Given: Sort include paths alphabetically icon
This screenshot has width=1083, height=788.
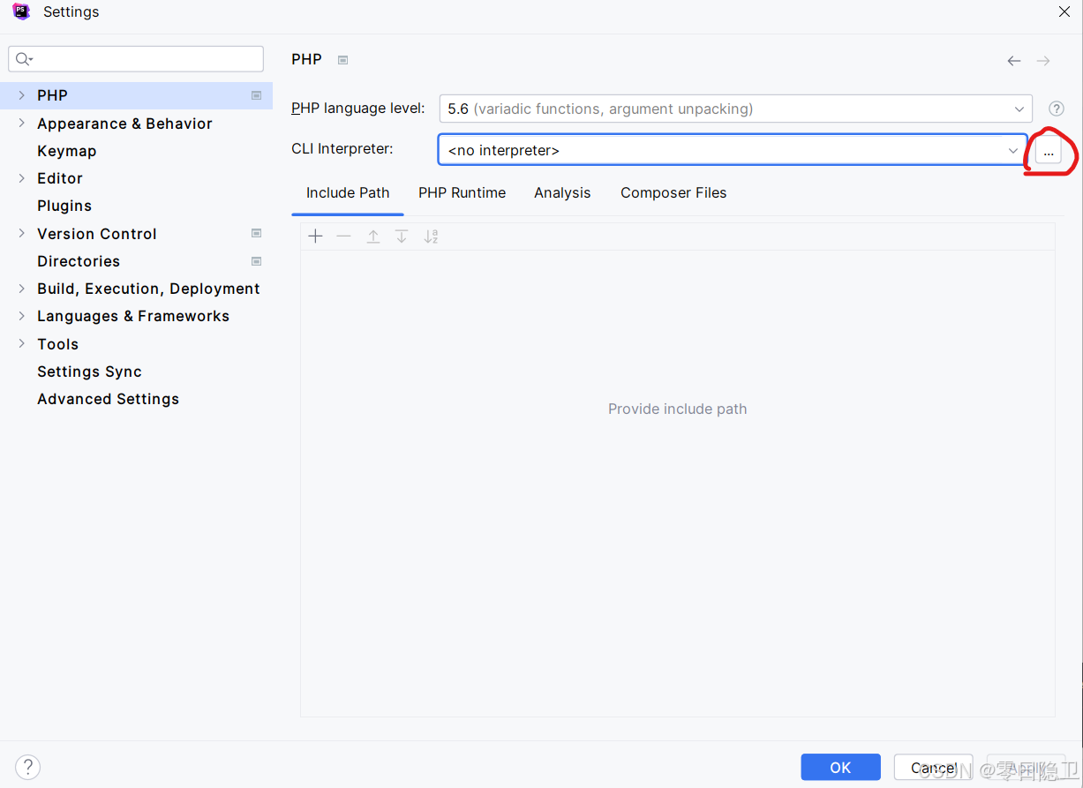Looking at the screenshot, I should (x=431, y=236).
